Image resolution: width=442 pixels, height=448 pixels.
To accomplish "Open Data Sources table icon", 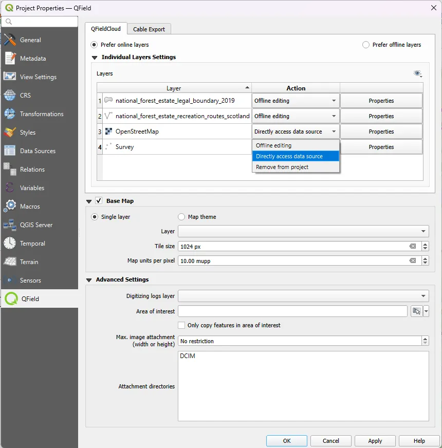I will click(x=10, y=151).
